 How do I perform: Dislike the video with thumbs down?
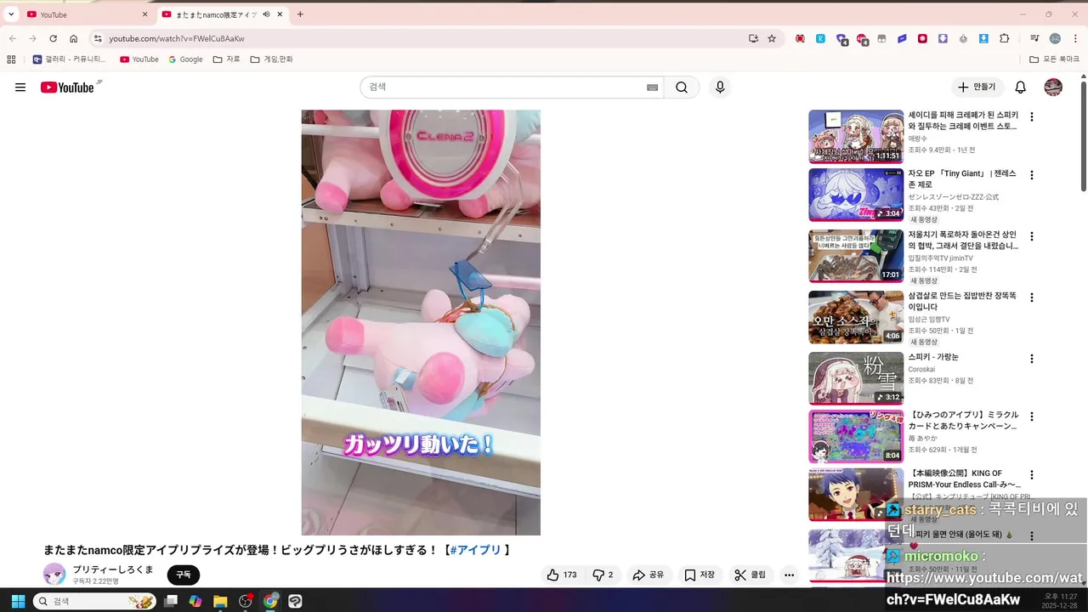[x=603, y=575]
